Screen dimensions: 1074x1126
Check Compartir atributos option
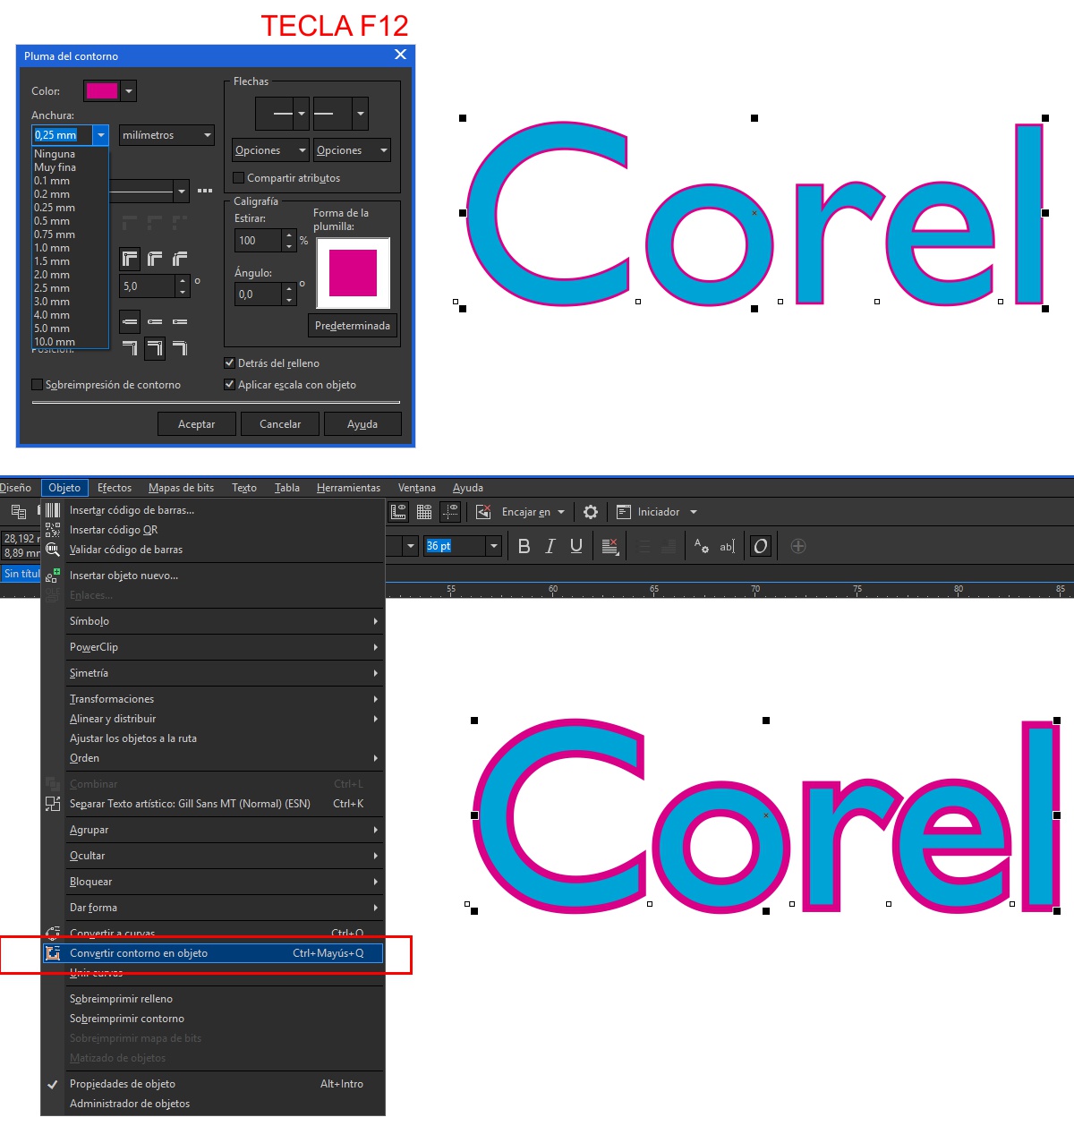(239, 178)
